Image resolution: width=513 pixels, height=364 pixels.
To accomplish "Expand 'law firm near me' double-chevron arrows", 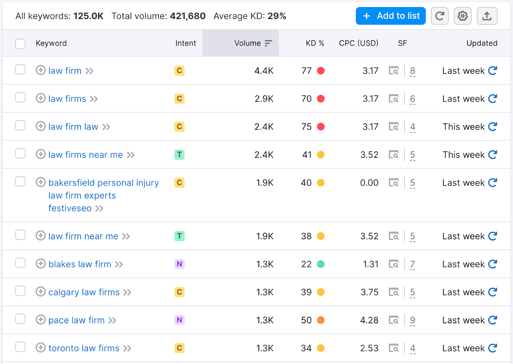I will [126, 237].
